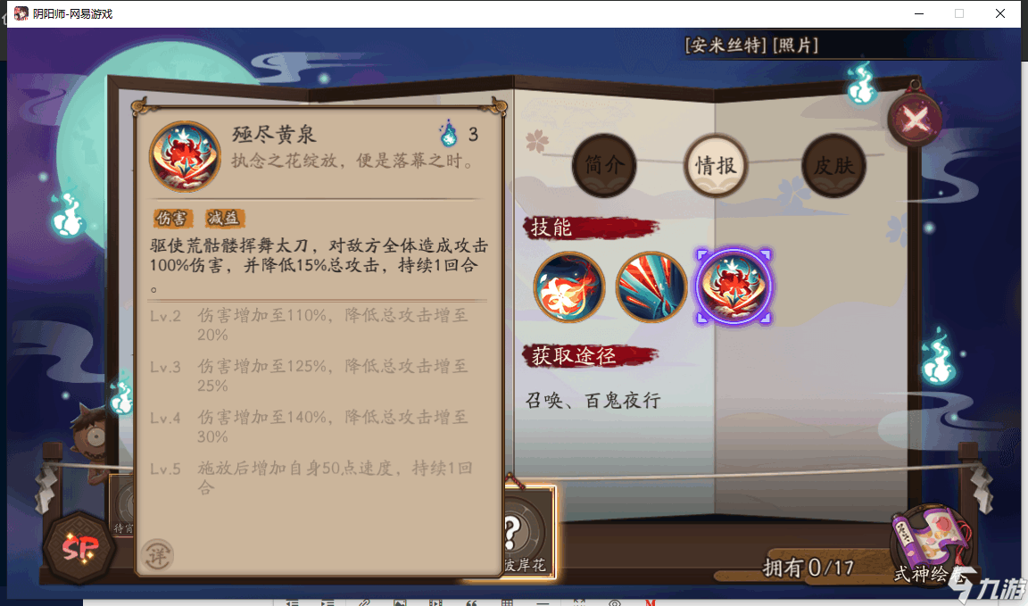This screenshot has height=606, width=1028.
Task: Switch to the 简介 tab
Action: tap(604, 165)
